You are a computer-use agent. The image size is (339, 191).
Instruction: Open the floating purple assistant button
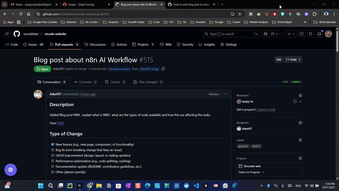coord(11,170)
